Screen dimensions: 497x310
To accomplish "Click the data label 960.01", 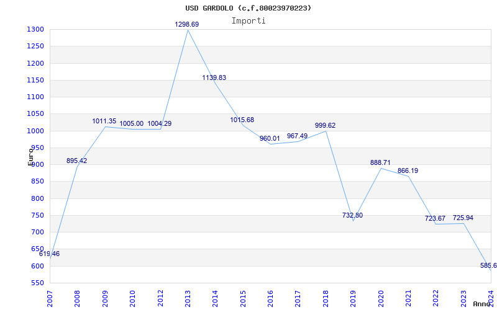I will (270, 138).
